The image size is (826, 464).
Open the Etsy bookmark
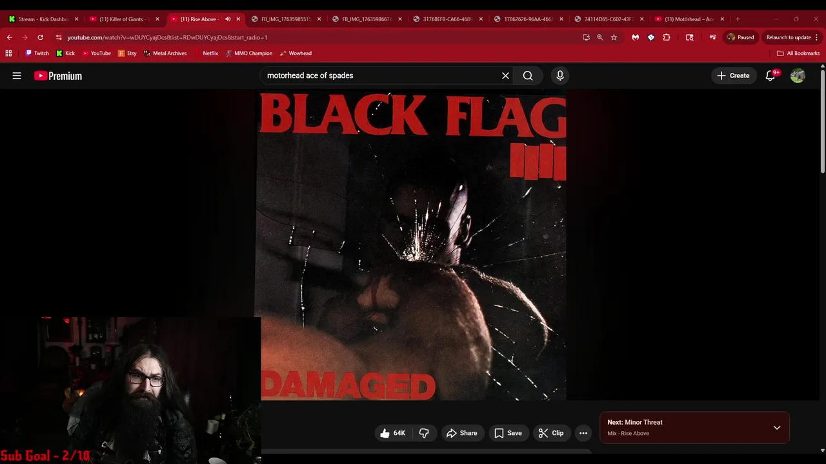tap(127, 53)
